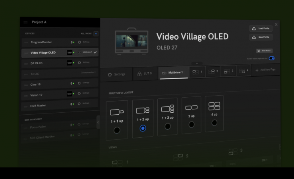Toggle the Monitor follows page selection switch
The width and height of the screenshot is (294, 179).
pyautogui.click(x=272, y=58)
